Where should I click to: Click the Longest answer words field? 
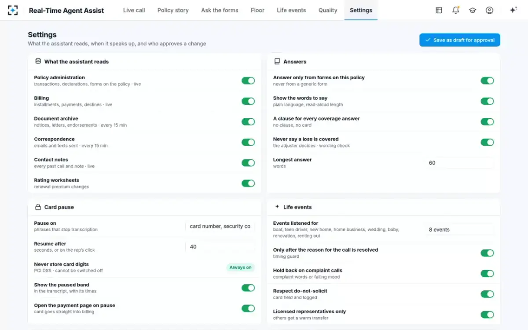pos(459,163)
